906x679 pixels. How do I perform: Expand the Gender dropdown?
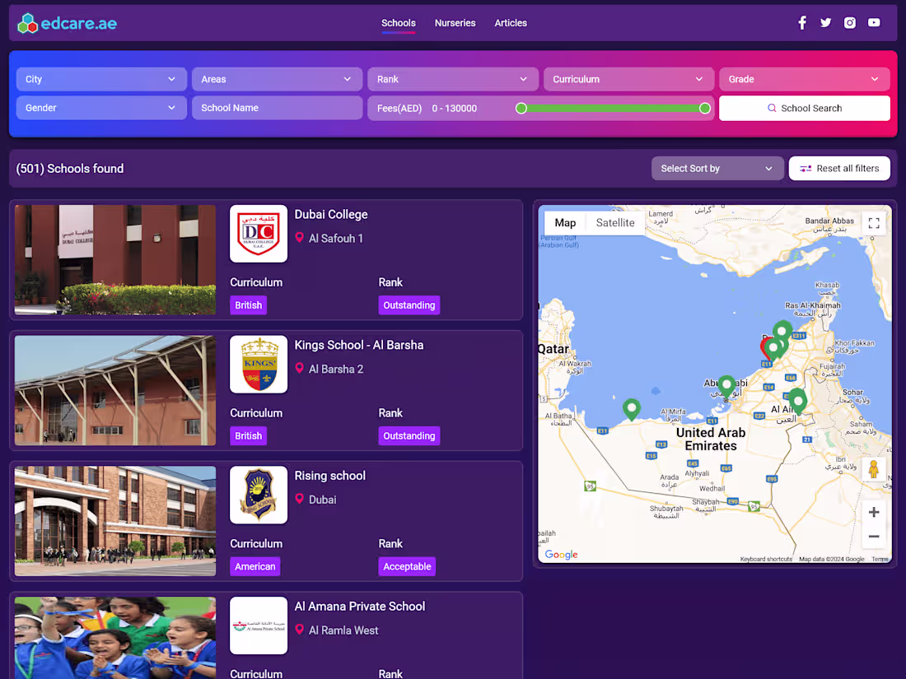pos(101,108)
